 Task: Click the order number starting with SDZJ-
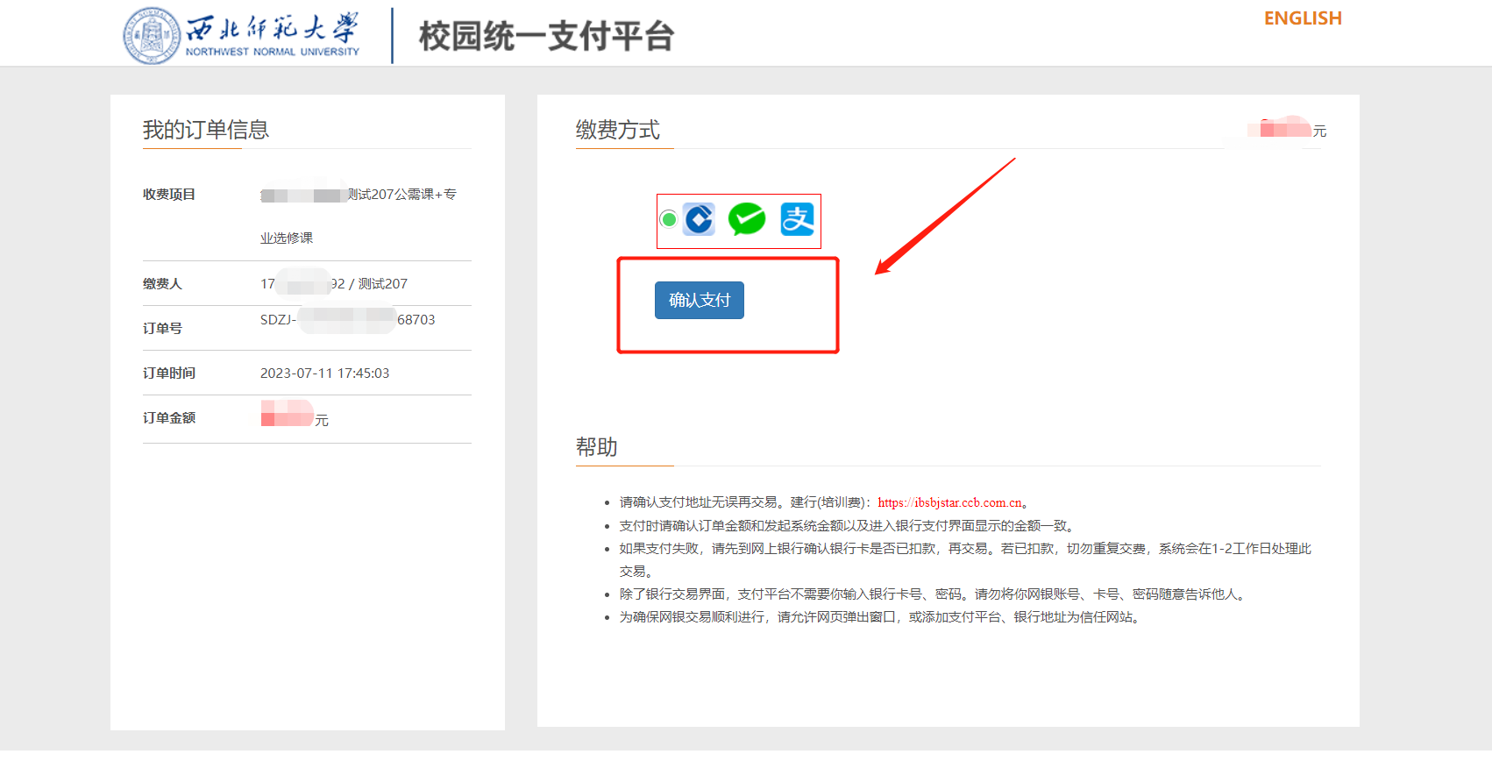(x=347, y=320)
